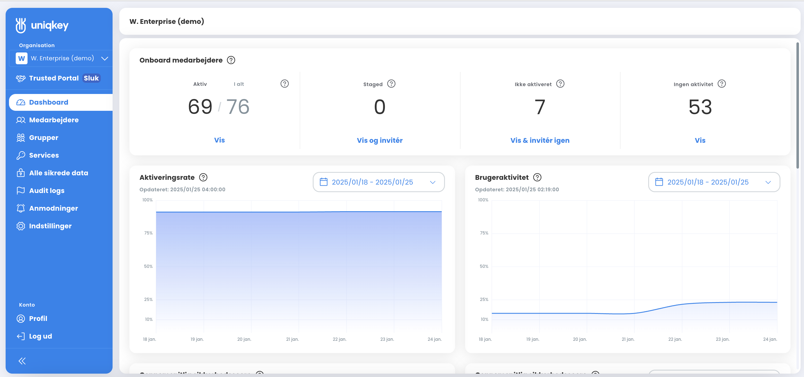The height and width of the screenshot is (377, 804).
Task: Click help icon beside Aktiveringsrate
Action: coord(203,178)
